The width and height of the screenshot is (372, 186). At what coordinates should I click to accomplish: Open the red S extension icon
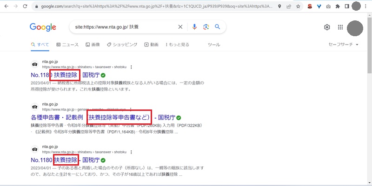[310, 6]
